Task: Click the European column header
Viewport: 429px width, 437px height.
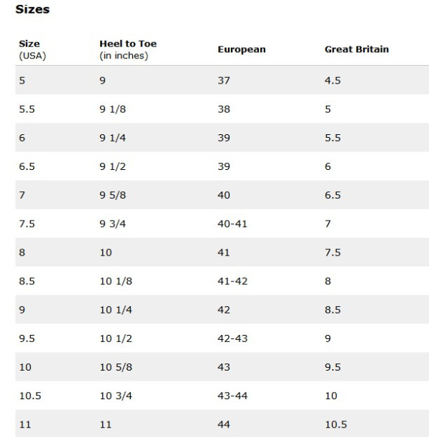Action: 242,49
